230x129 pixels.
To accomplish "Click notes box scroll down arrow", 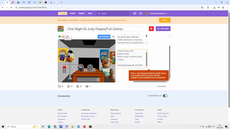I will pyautogui.click(x=146, y=67).
